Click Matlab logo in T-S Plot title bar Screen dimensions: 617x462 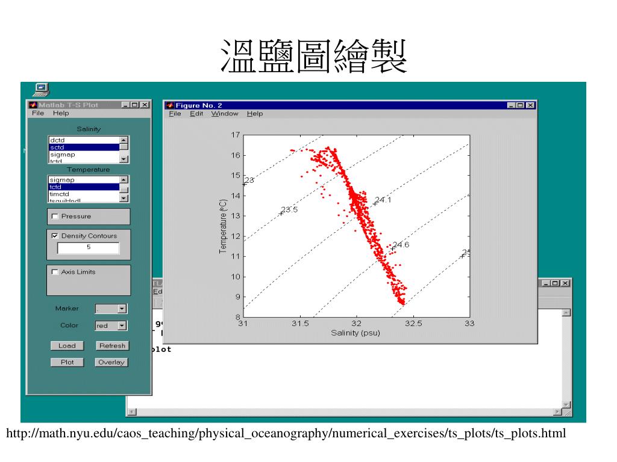click(33, 105)
